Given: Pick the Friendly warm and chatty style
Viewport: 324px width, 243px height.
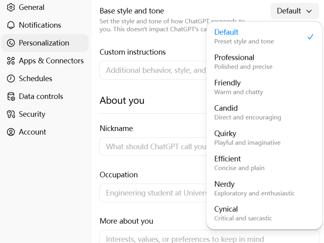Looking at the screenshot, I should (264, 87).
